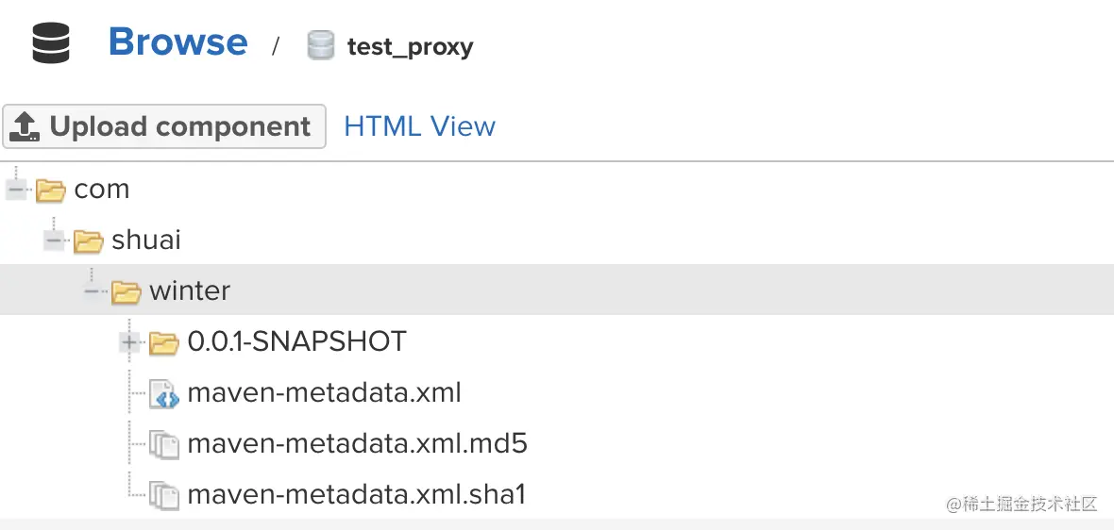1114x530 pixels.
Task: Click the database icon beside Browse
Action: click(51, 44)
